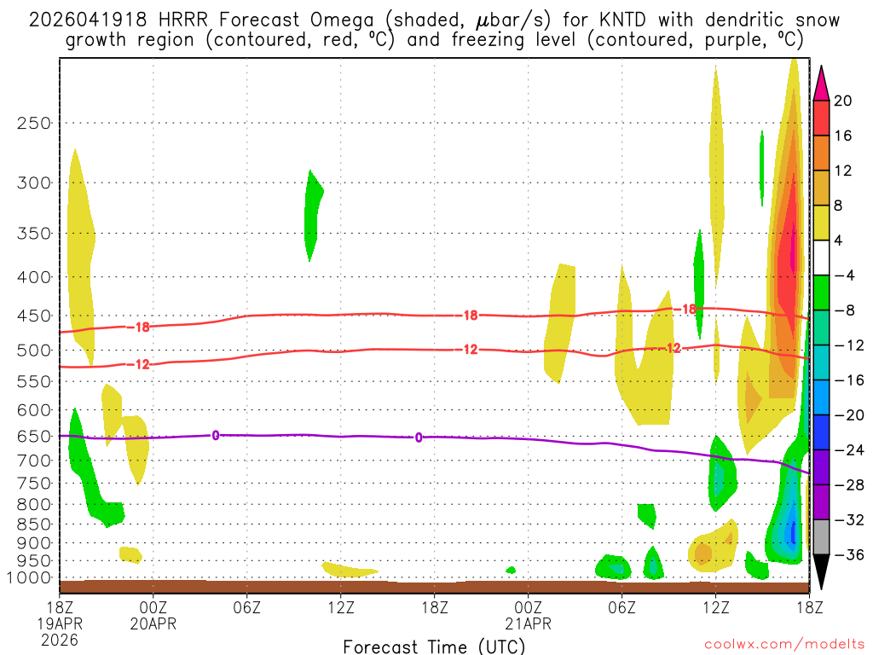Click the middle 18Z time label
This screenshot has width=873, height=655.
click(434, 607)
